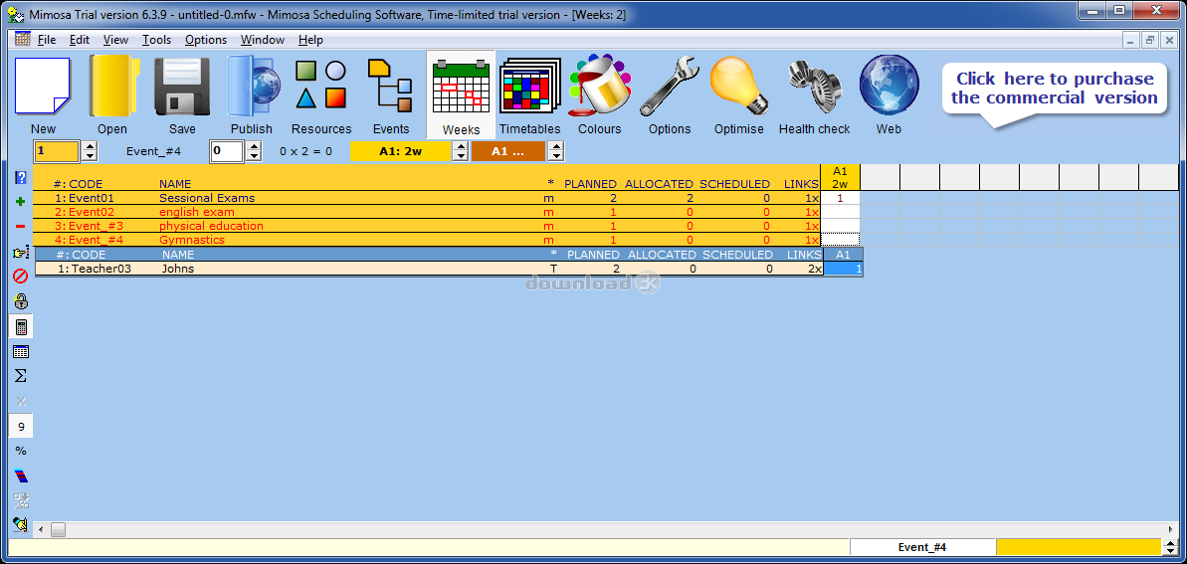
Task: Toggle the '9' digits sidebar button
Action: (x=20, y=427)
